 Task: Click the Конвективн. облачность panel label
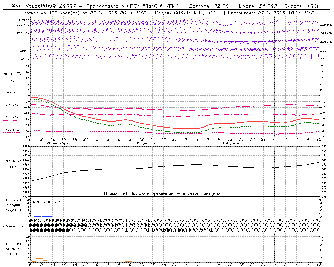click(x=13, y=246)
